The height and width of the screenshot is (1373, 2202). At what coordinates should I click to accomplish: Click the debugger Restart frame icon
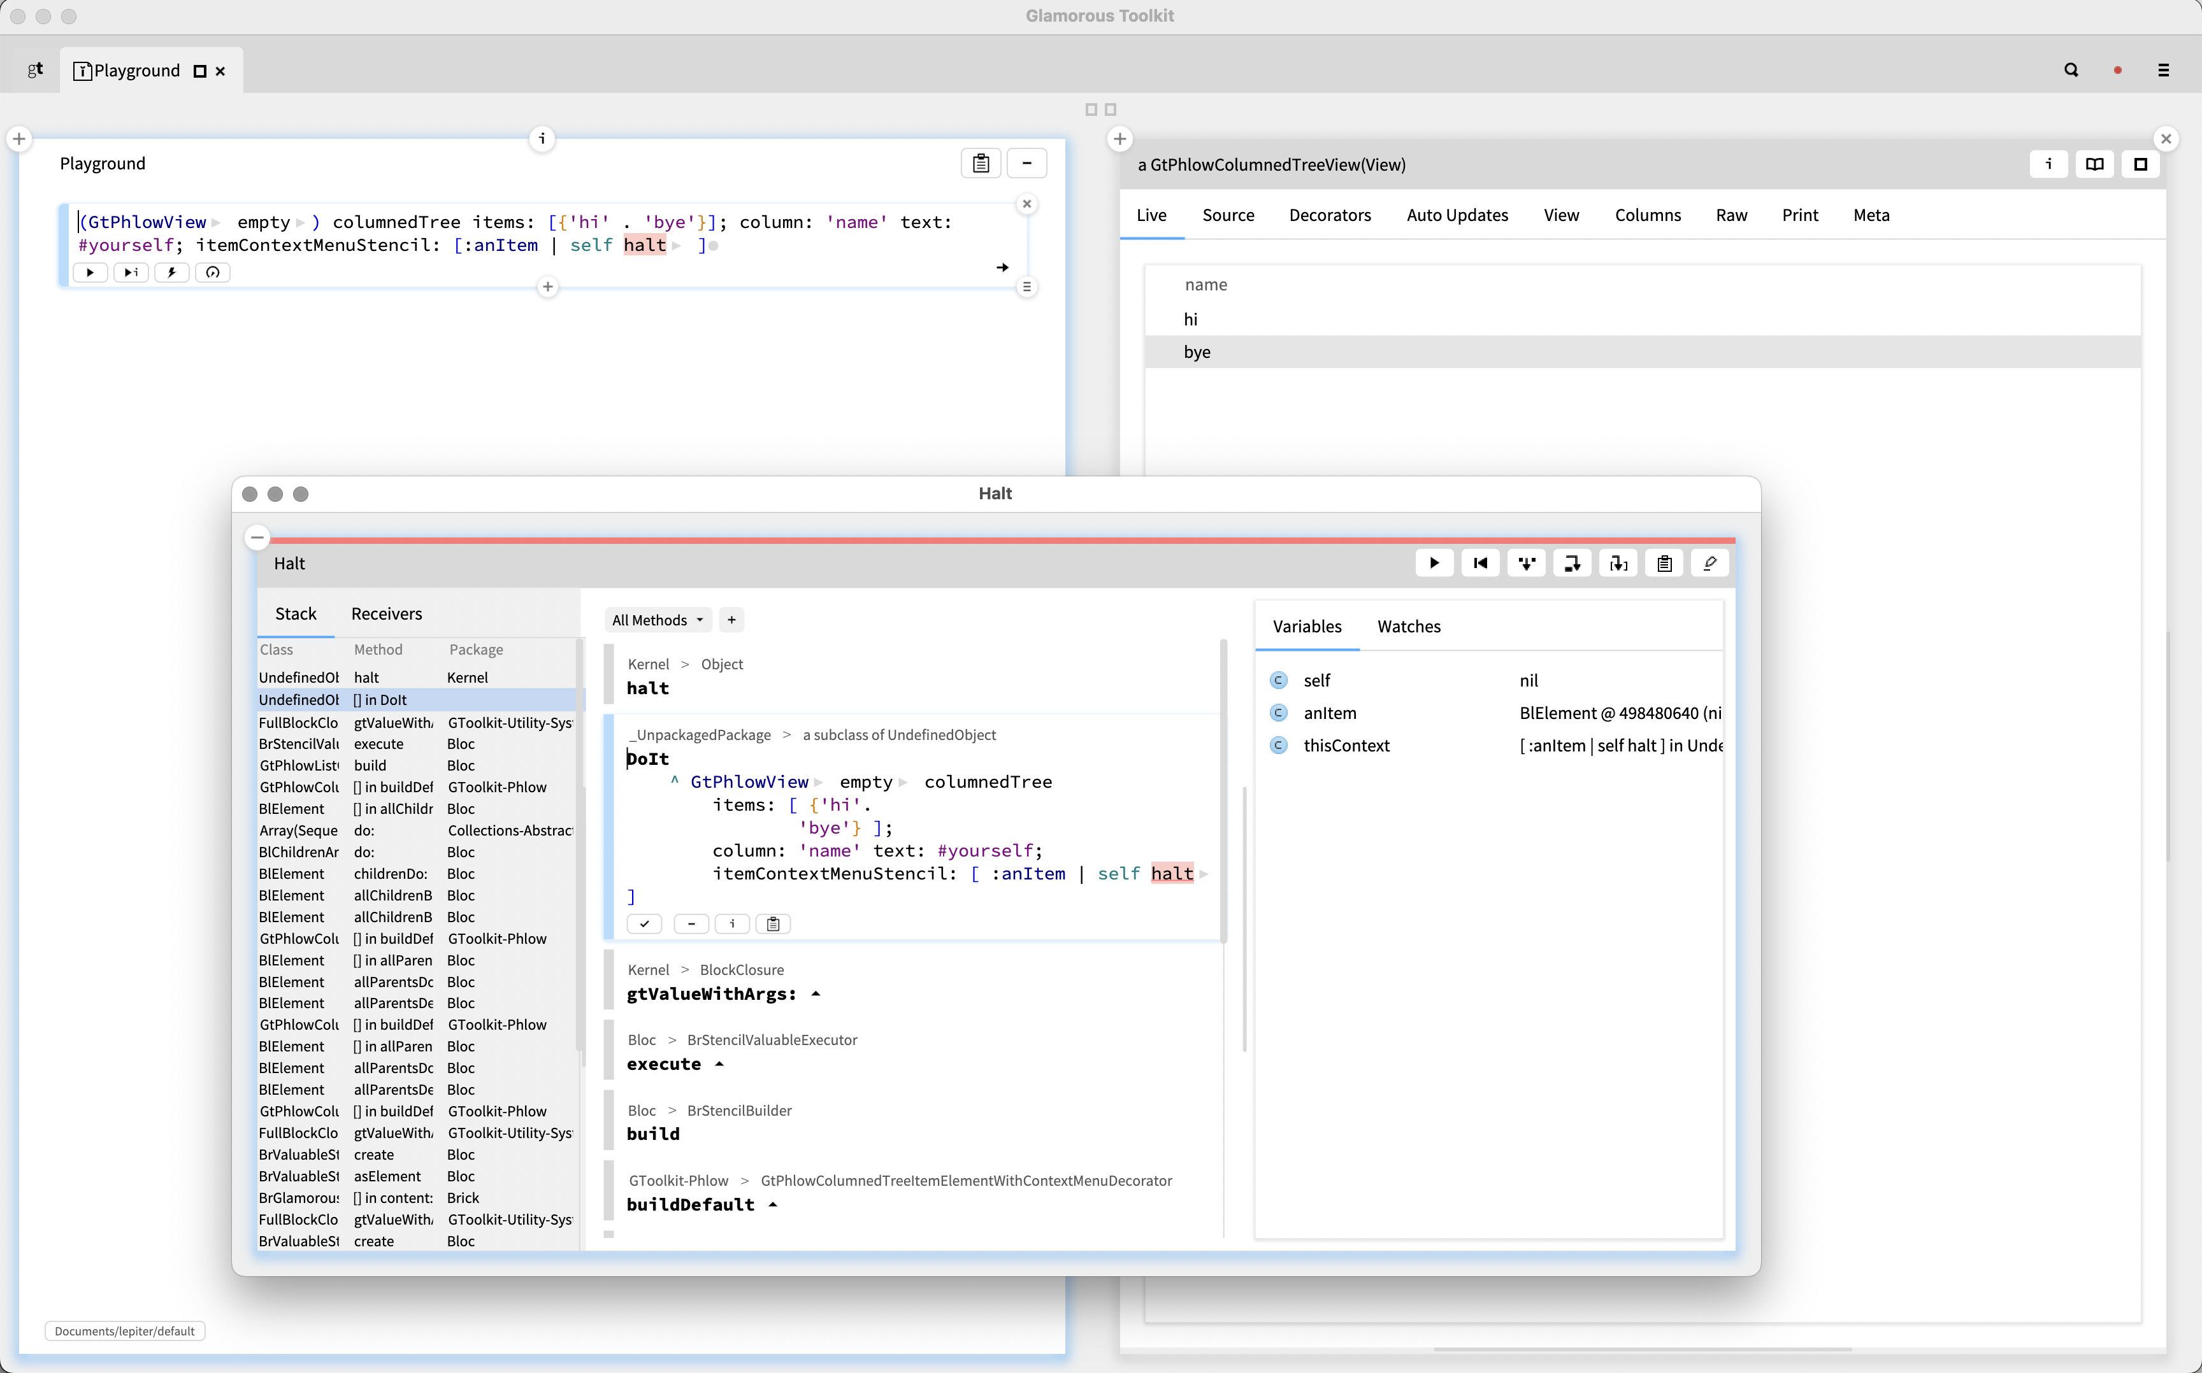pyautogui.click(x=1480, y=563)
